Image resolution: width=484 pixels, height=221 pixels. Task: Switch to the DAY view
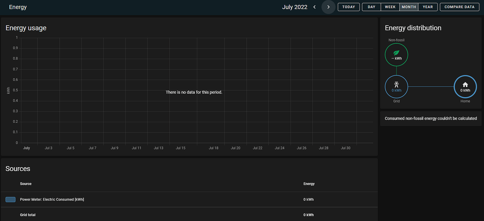tap(371, 7)
